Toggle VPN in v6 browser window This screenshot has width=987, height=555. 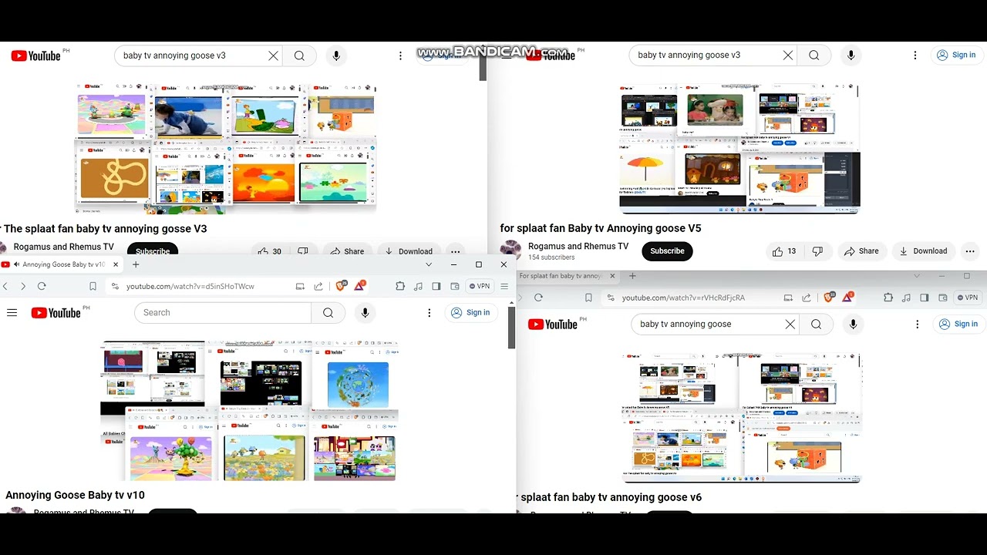(968, 298)
